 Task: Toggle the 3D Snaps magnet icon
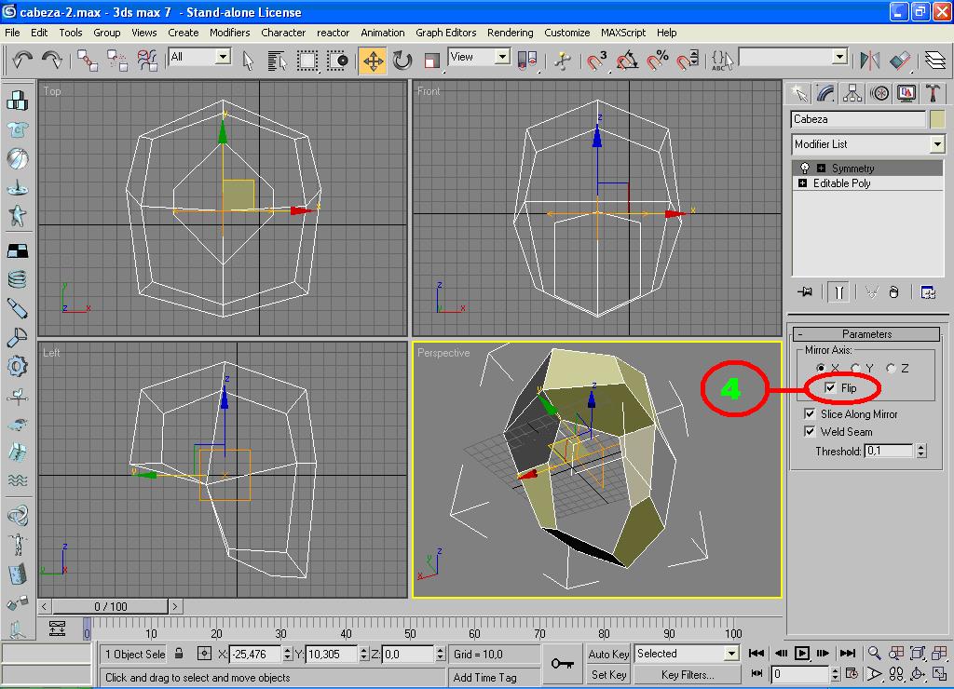click(x=596, y=61)
